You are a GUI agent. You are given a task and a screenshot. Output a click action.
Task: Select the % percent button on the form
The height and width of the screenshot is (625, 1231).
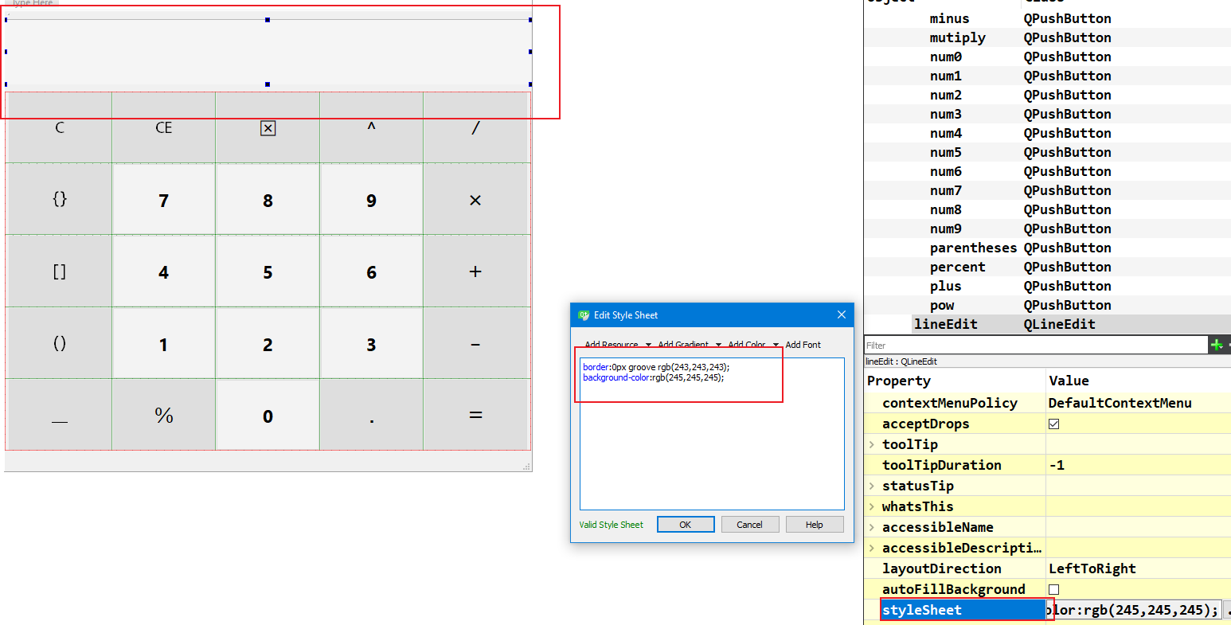click(x=163, y=416)
